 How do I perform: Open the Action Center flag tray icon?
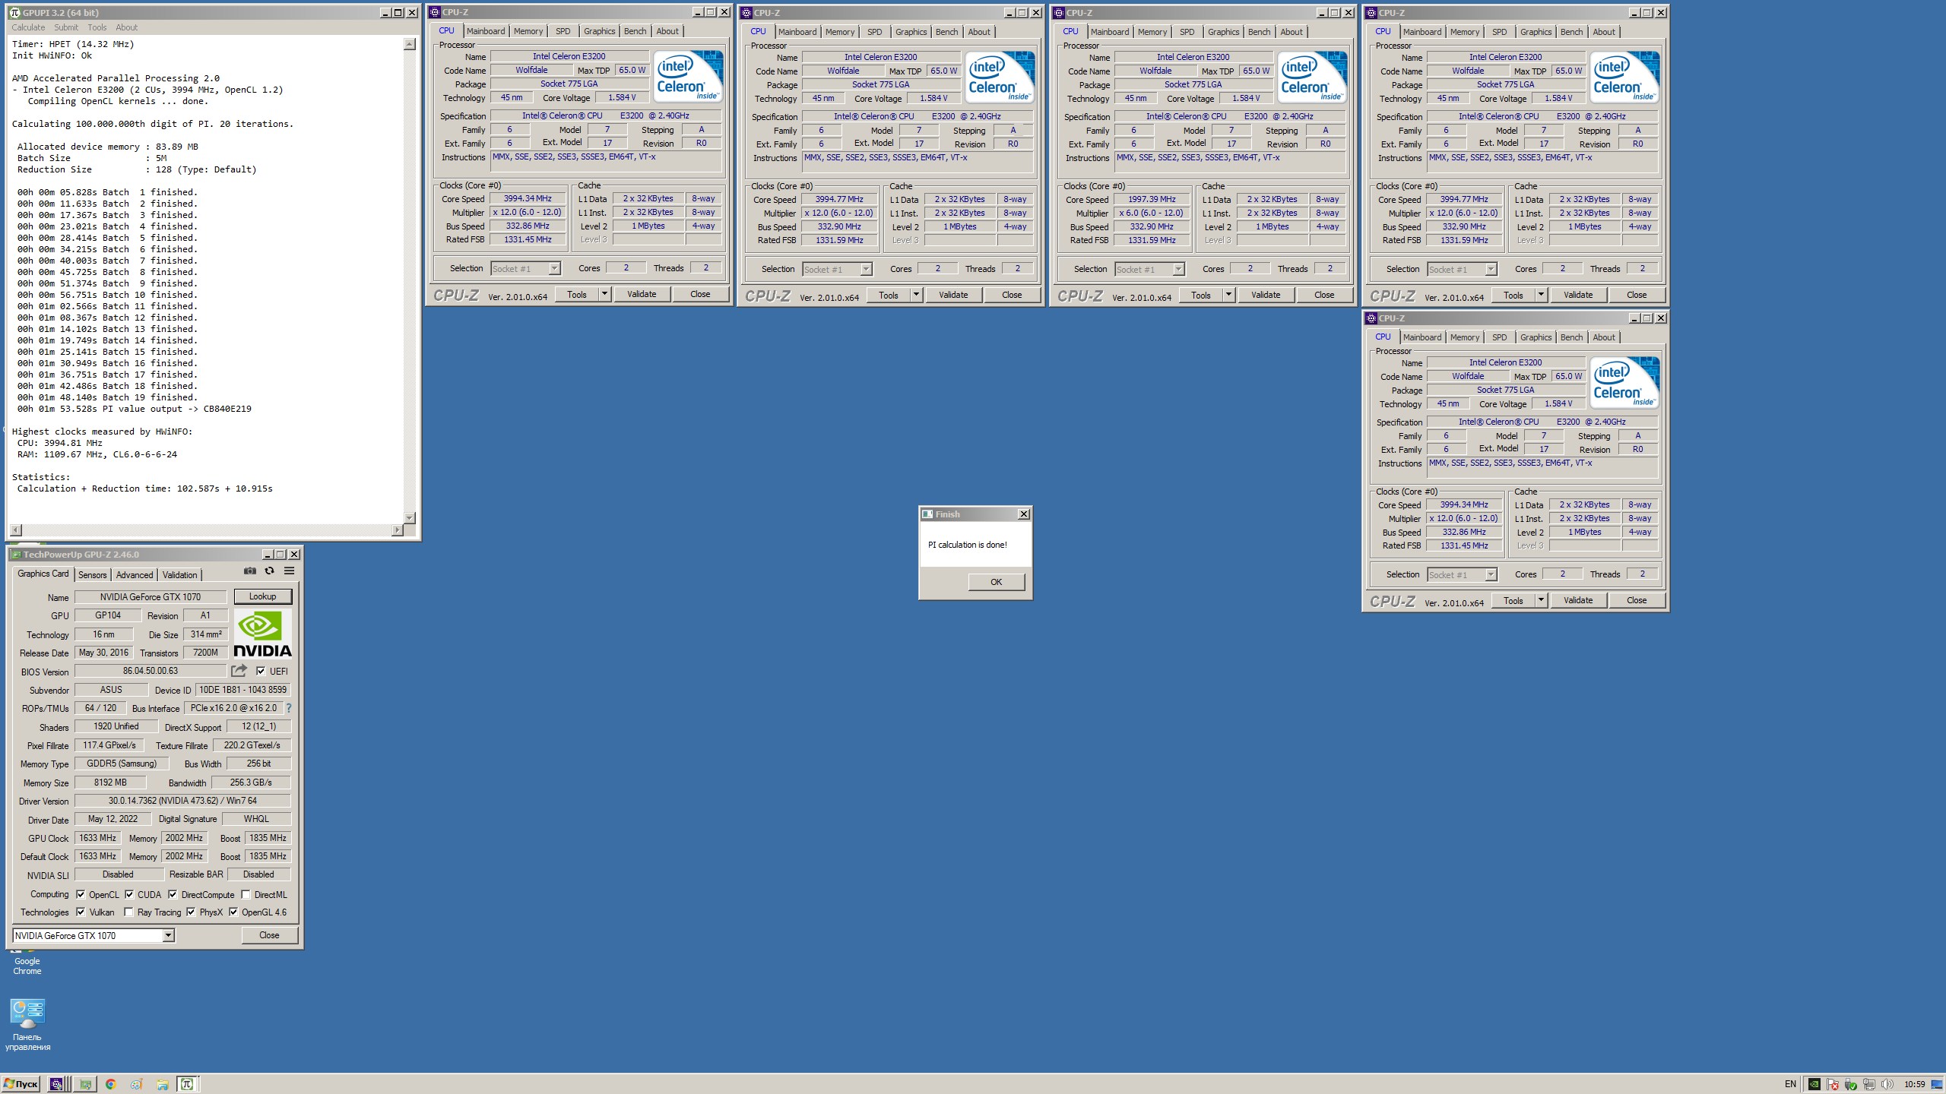click(x=1833, y=1085)
